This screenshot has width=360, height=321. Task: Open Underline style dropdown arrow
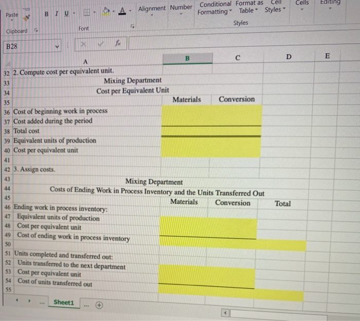click(74, 13)
